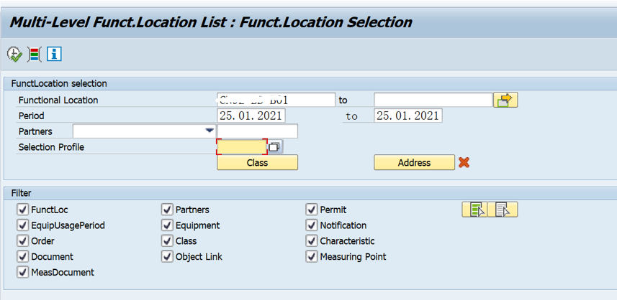The height and width of the screenshot is (300, 617).
Task: Click the select all filters icon
Action: (x=474, y=210)
